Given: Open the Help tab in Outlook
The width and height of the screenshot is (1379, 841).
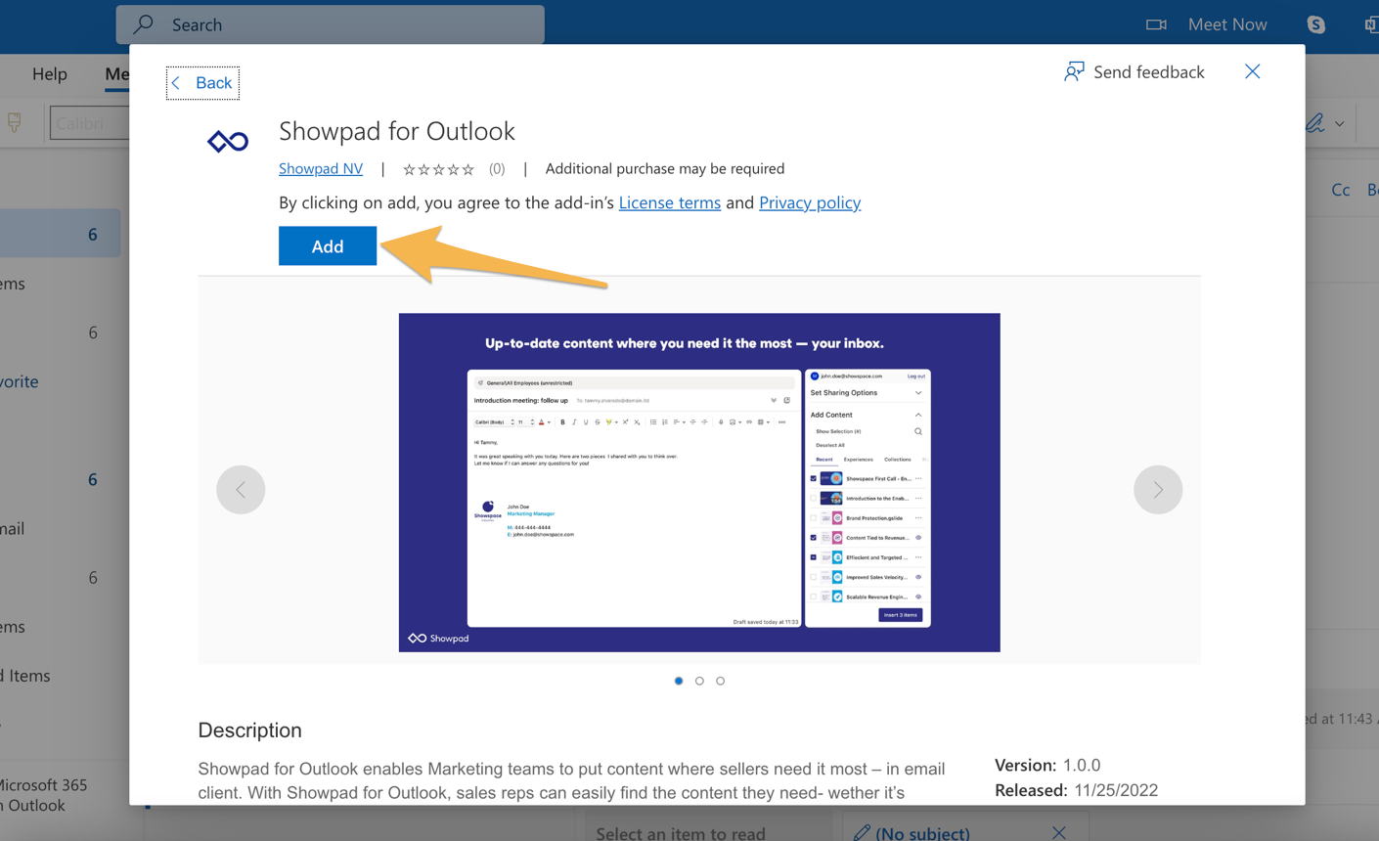Looking at the screenshot, I should tap(50, 73).
